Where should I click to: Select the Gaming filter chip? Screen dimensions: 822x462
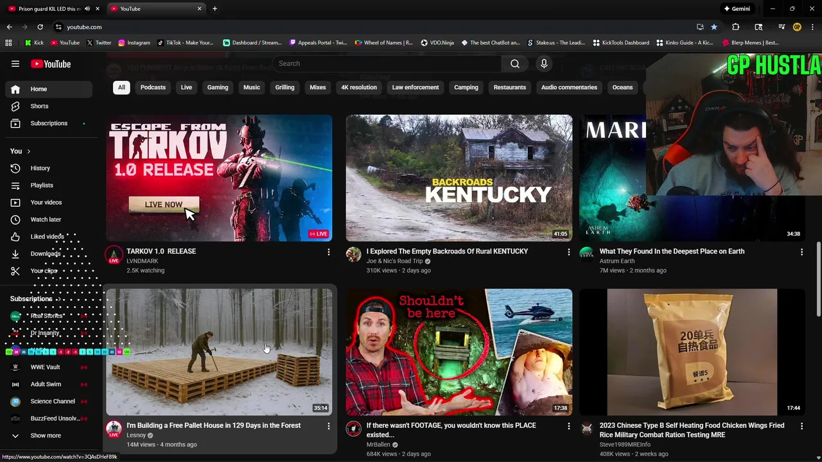point(218,87)
